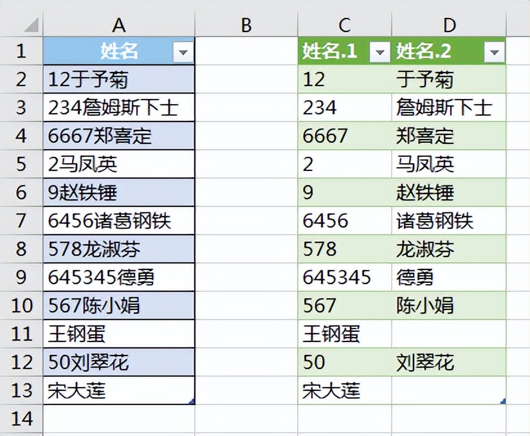Screen dimensions: 530x436
Task: Select row 7 header
Action: tap(21, 221)
